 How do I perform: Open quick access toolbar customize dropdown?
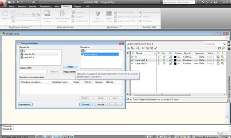click(x=37, y=2)
